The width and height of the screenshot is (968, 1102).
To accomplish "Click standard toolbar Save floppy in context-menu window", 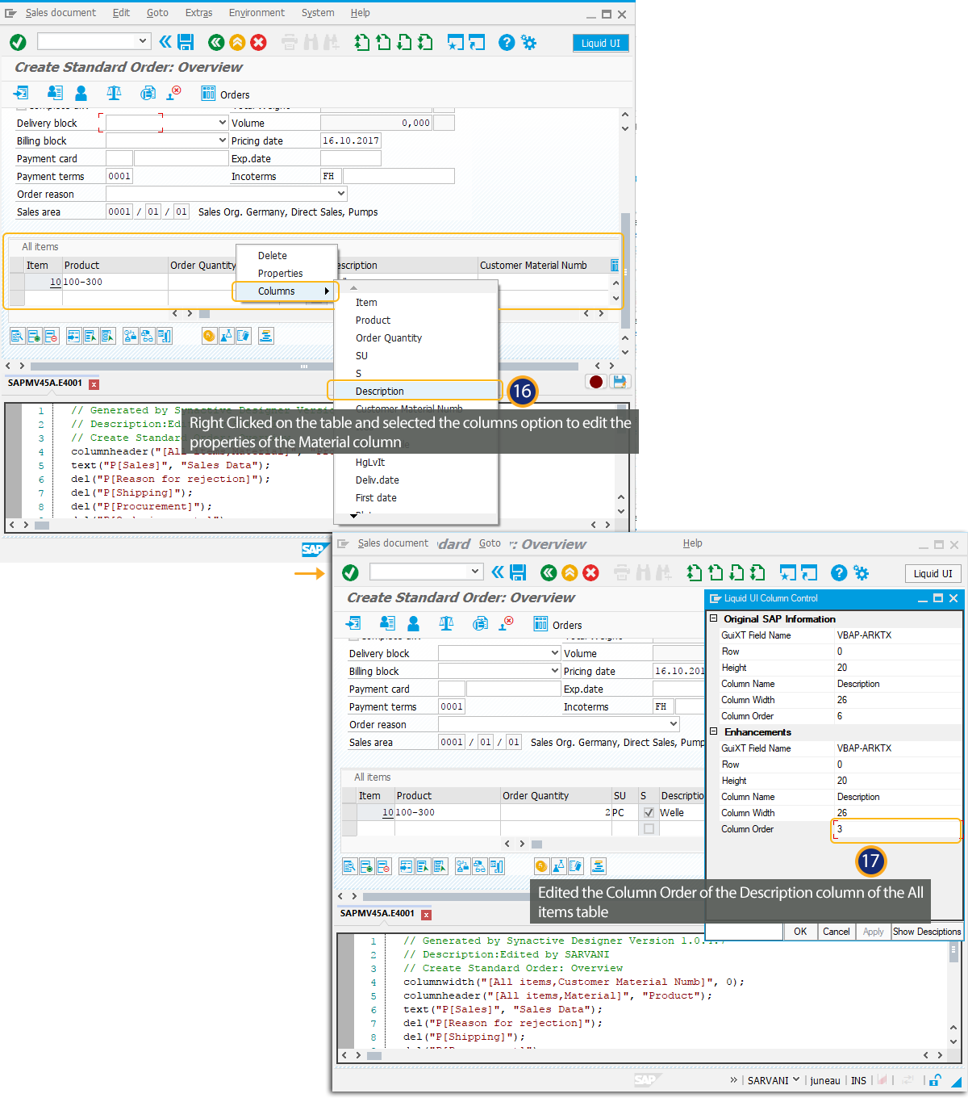I will coord(186,42).
